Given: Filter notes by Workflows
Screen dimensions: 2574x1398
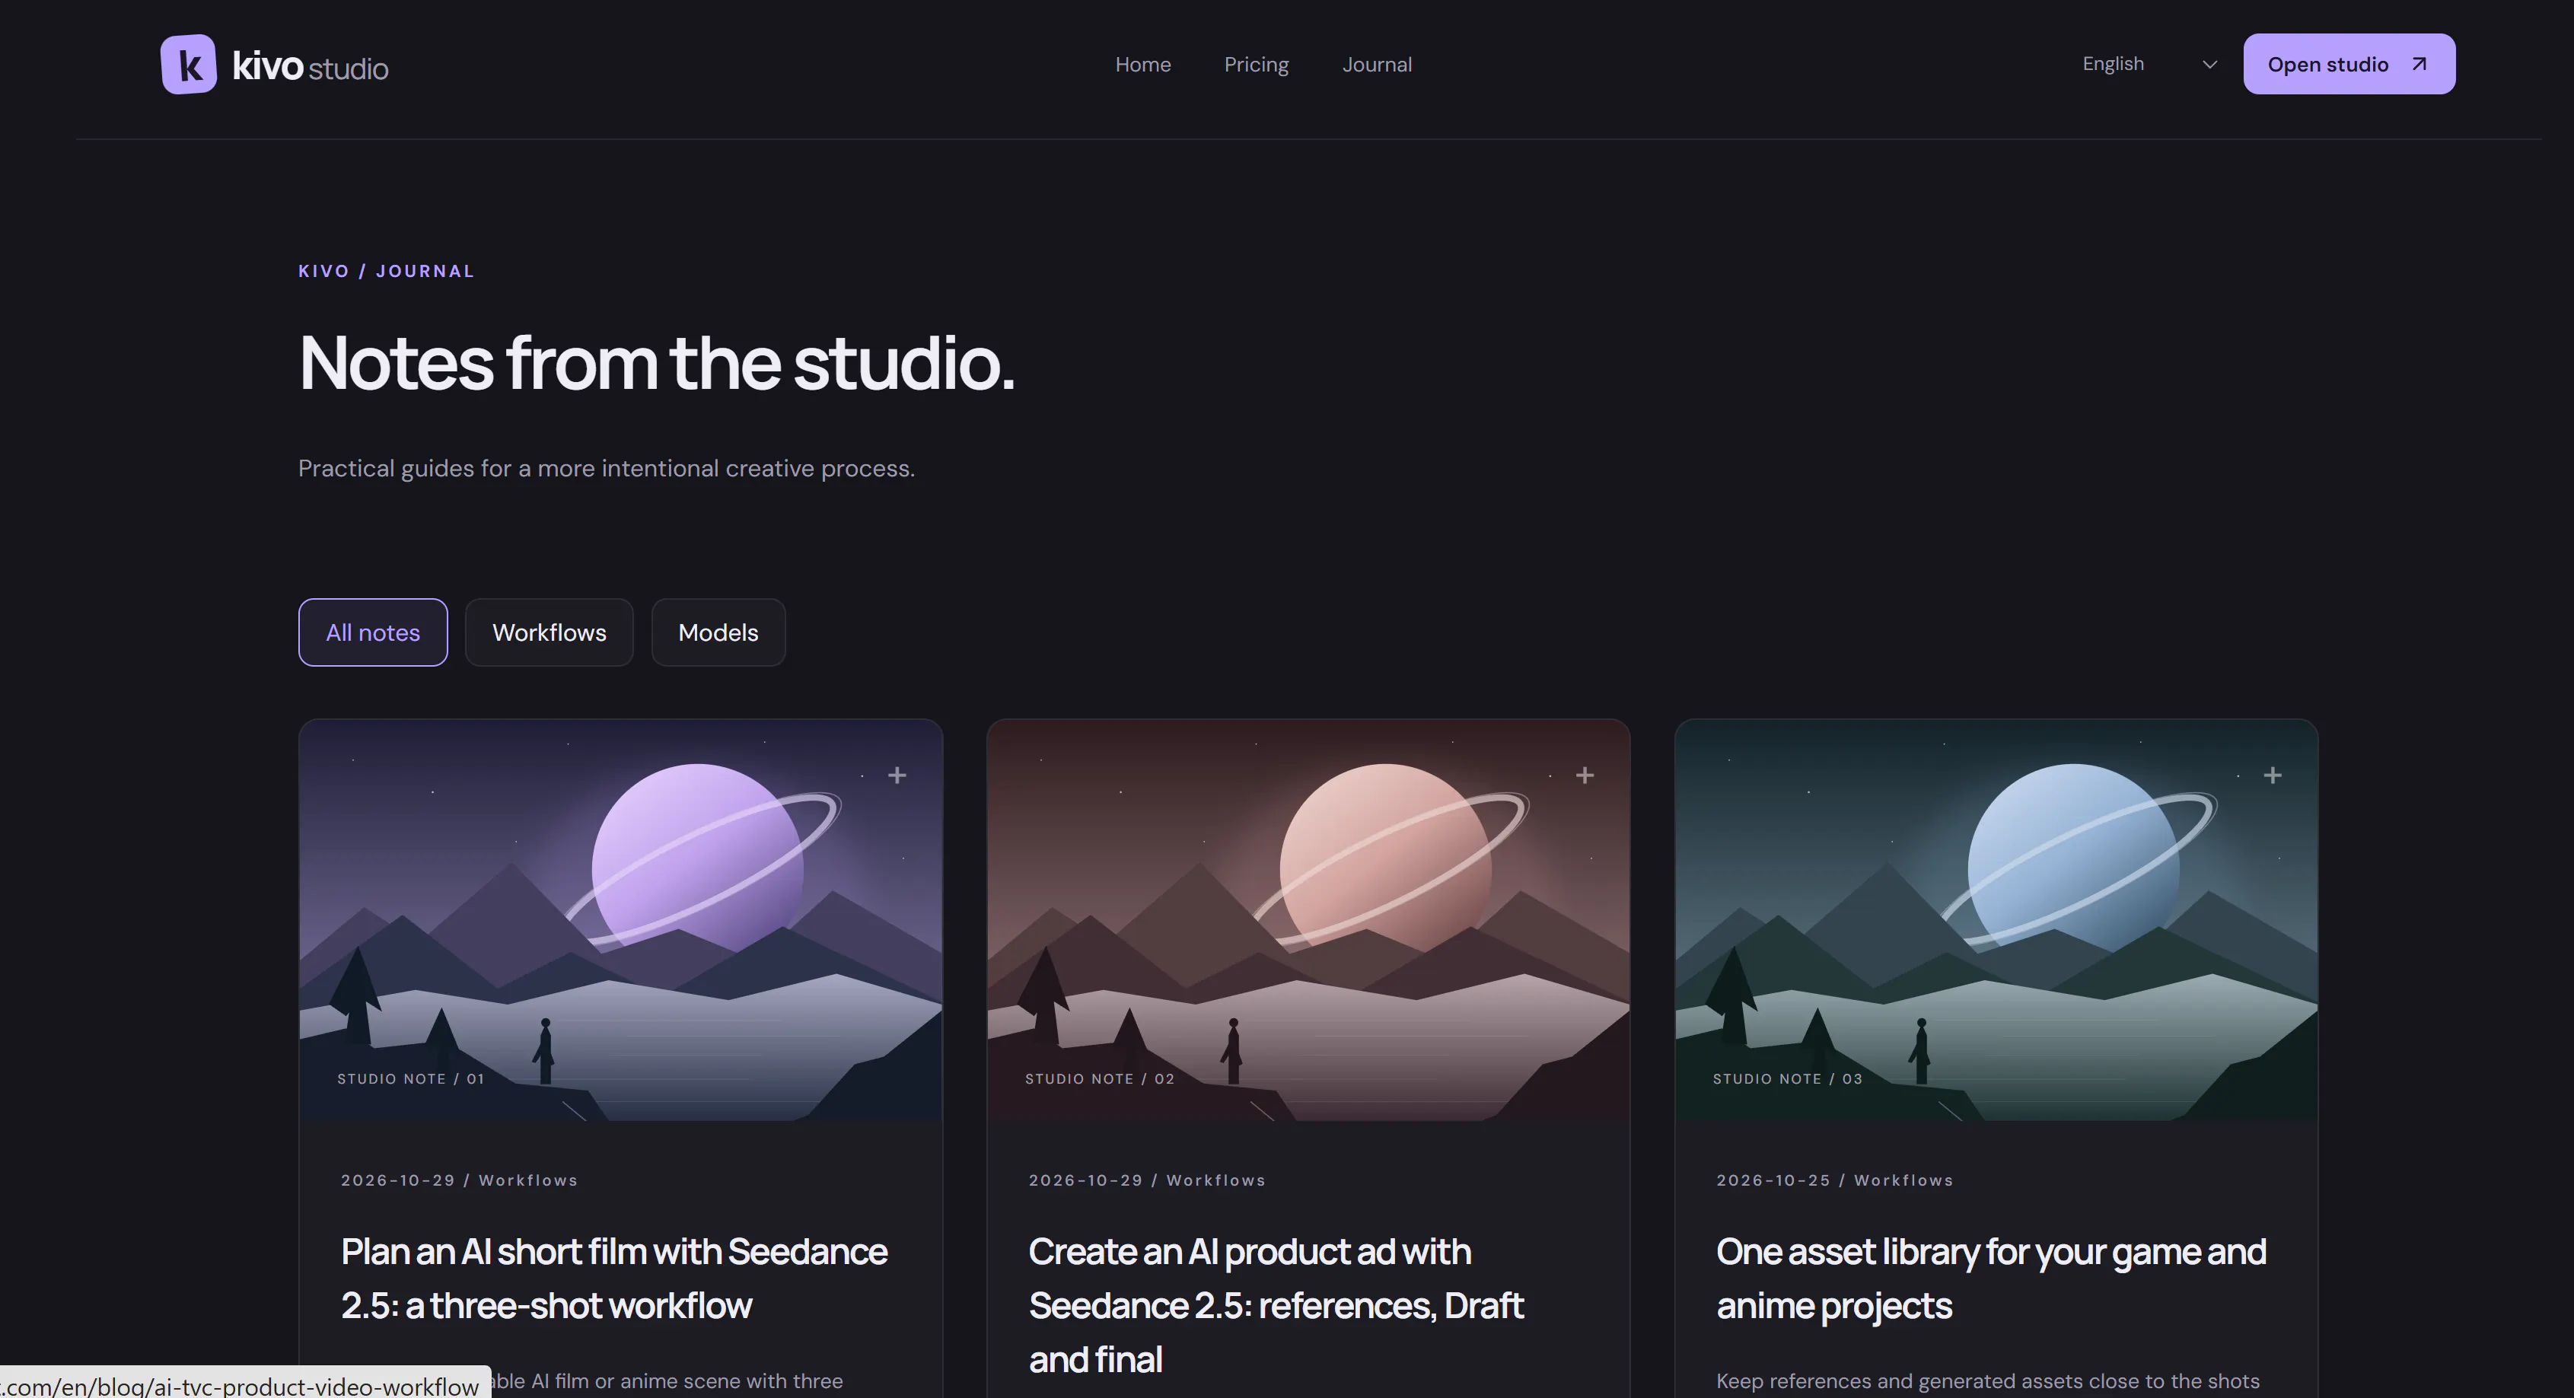Looking at the screenshot, I should click(x=549, y=632).
